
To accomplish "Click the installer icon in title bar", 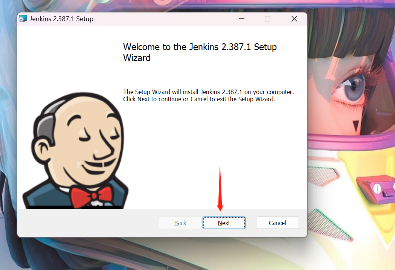I will 23,18.
